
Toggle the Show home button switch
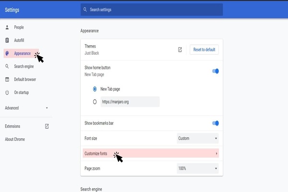215,71
